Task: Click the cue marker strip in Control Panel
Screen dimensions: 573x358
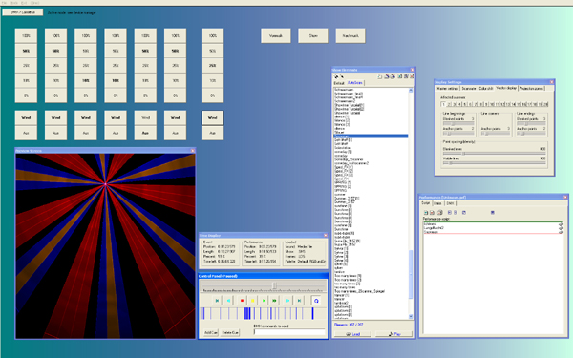Action: 263,313
